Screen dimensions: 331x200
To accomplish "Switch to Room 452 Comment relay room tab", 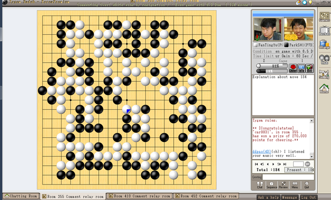I will tap(206, 196).
